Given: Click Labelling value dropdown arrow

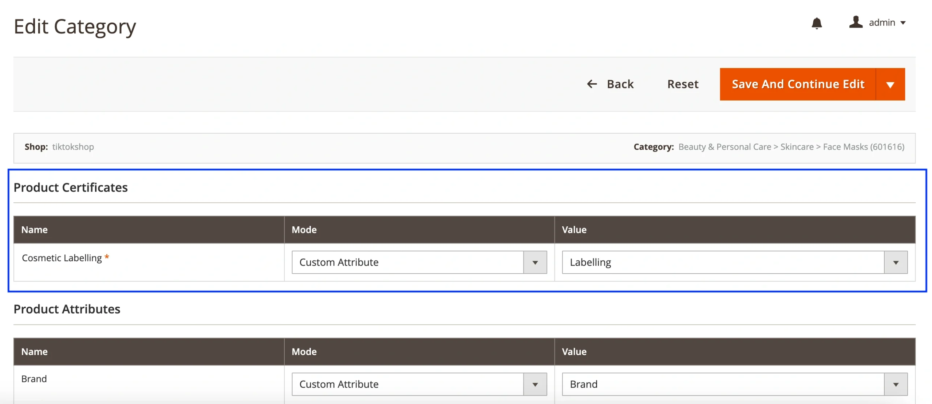Looking at the screenshot, I should coord(895,262).
